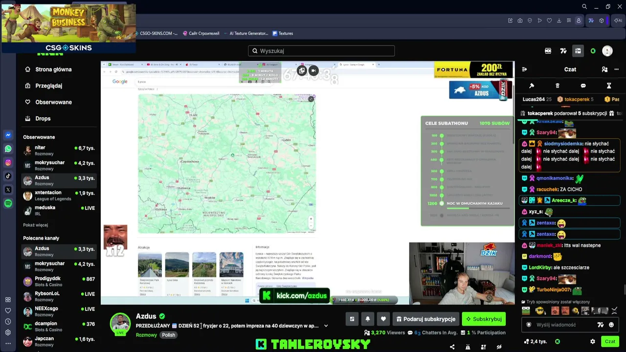Open niter channel in followed list
Viewport: 626px width, 352px height.
59,150
